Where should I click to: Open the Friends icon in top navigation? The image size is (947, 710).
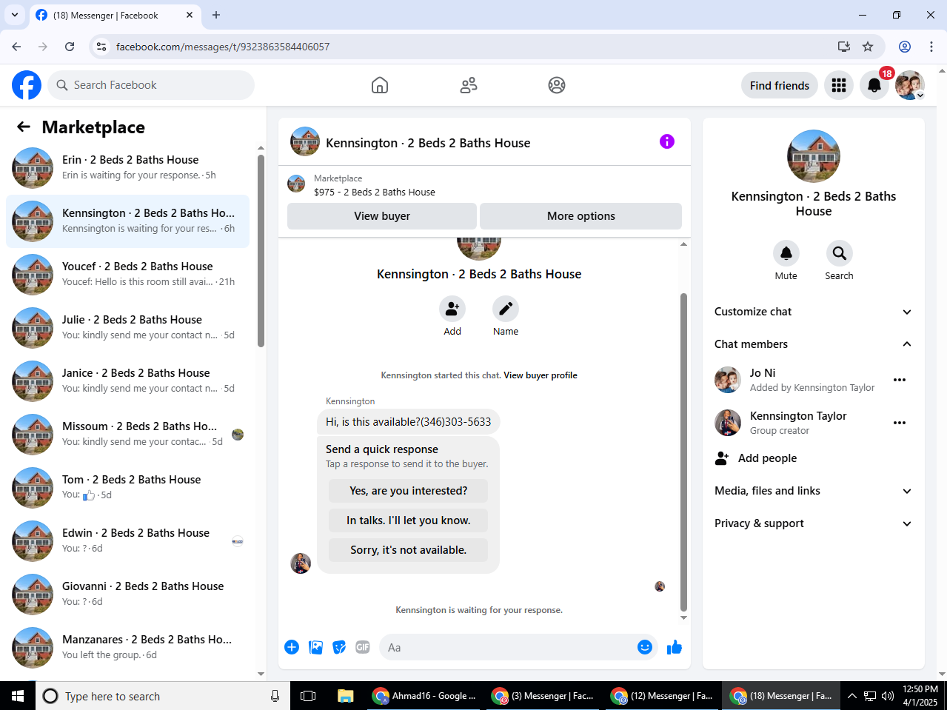pos(469,85)
